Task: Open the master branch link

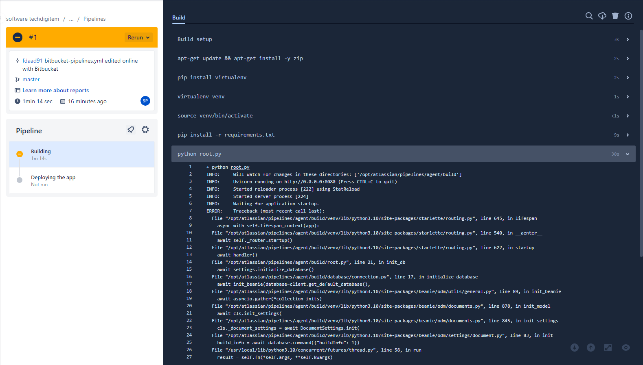Action: (31, 79)
